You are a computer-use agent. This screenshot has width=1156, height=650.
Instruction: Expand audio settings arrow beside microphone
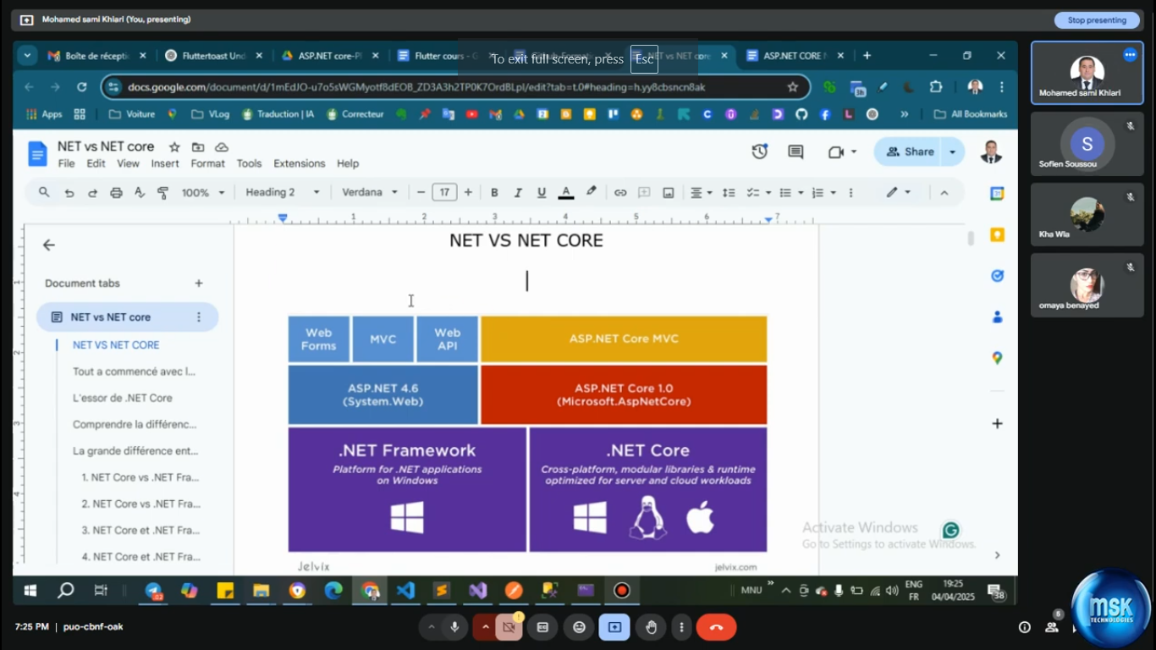point(432,627)
